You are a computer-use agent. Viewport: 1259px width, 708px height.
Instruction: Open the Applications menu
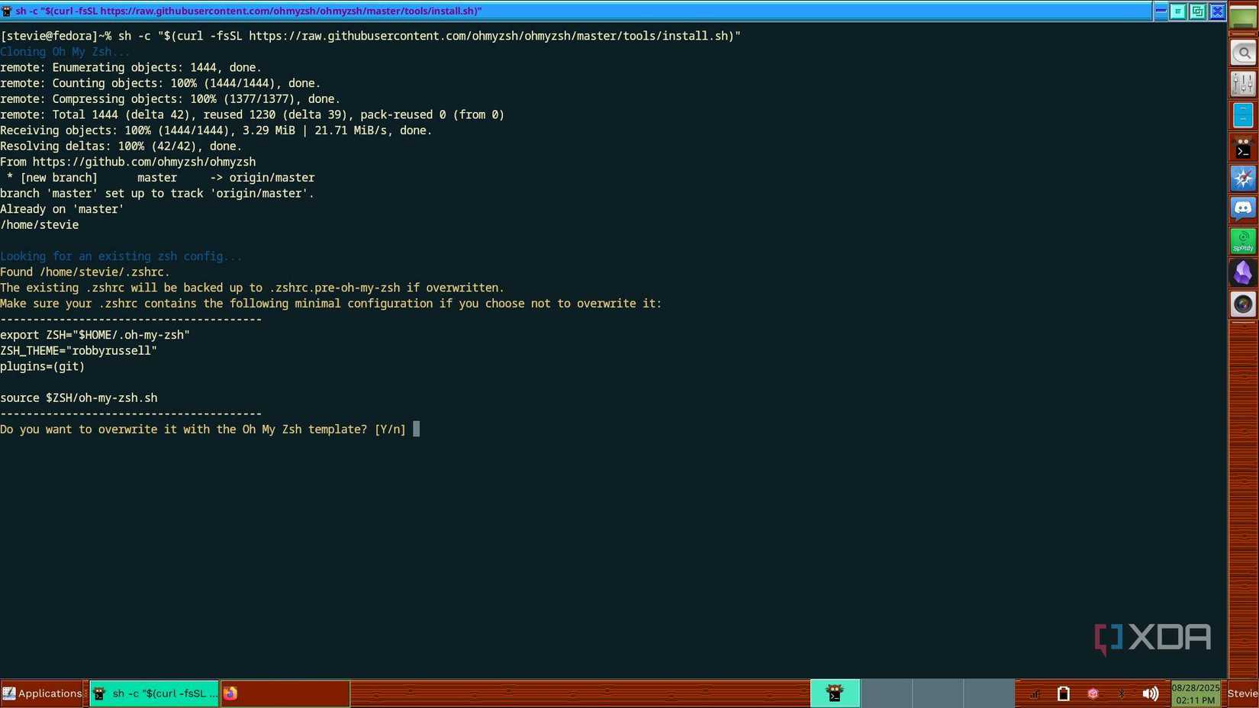[43, 694]
